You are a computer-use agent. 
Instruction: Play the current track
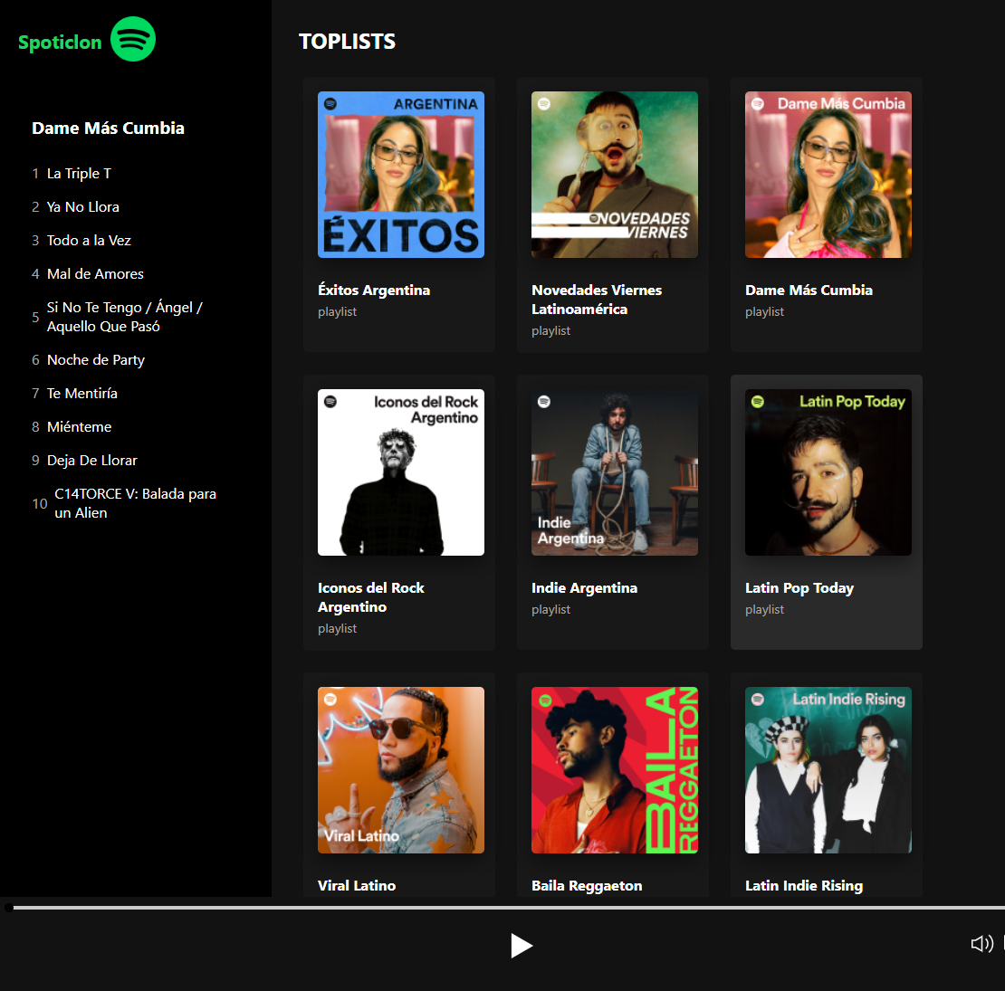pyautogui.click(x=522, y=946)
